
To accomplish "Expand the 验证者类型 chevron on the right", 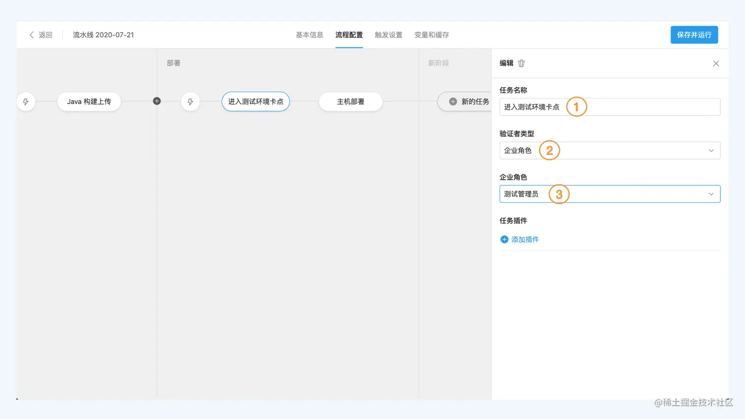I will coord(711,151).
